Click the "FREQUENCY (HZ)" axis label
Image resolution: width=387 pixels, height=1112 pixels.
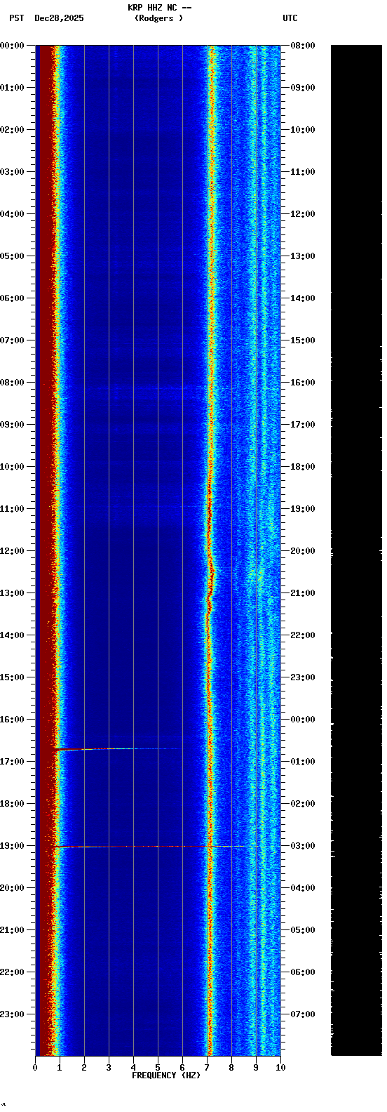[x=166, y=1075]
